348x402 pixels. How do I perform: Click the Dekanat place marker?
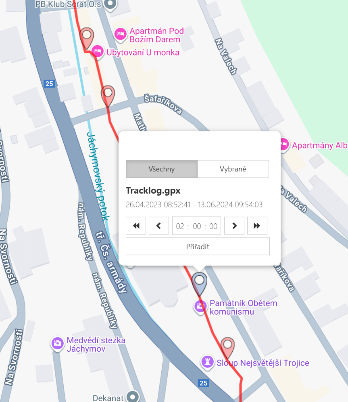click(133, 397)
